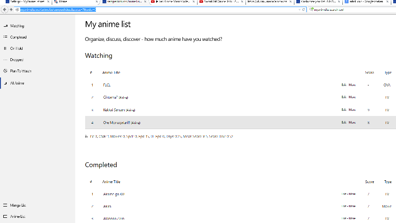This screenshot has height=223, width=396.
Task: Reload the page with the refresh icon
Action: tap(303, 9)
